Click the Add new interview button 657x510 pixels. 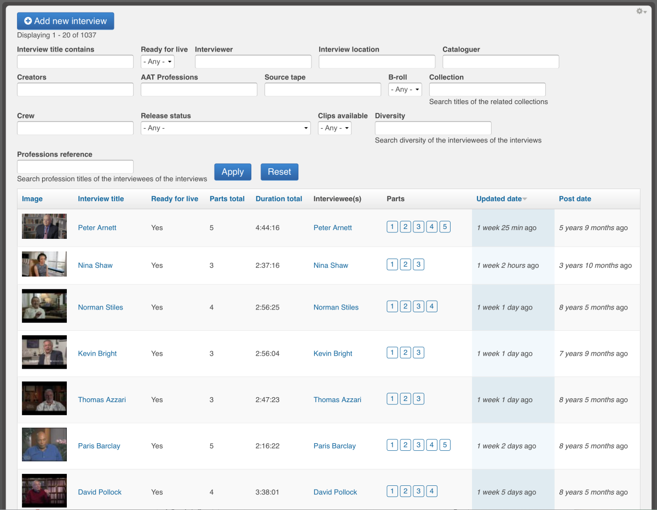point(66,21)
